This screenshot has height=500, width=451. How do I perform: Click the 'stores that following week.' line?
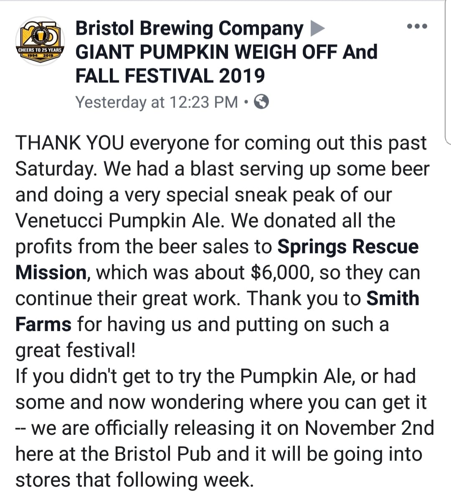tap(134, 480)
